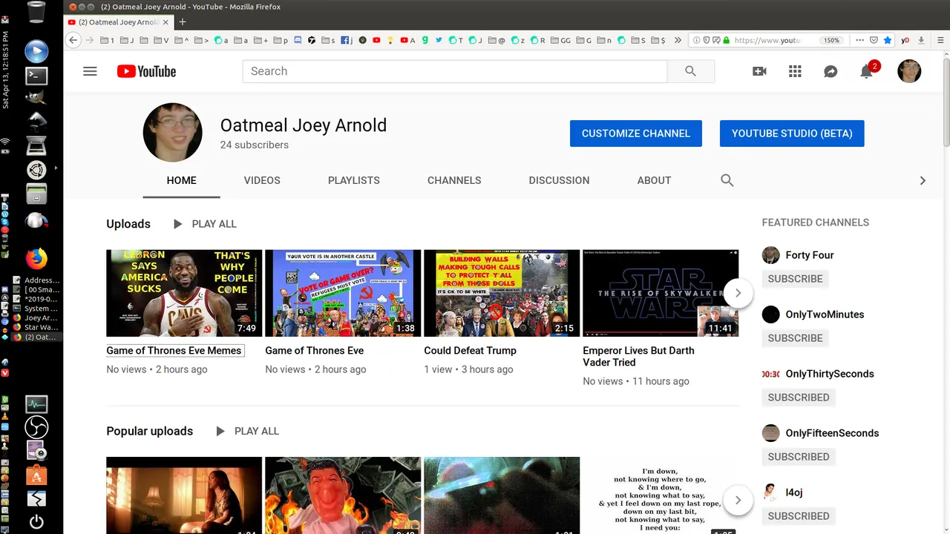Launch Firefox from the dock

pyautogui.click(x=36, y=258)
